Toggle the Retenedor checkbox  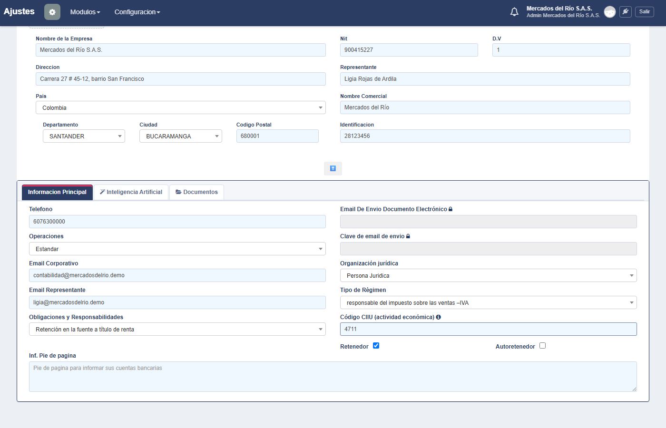pyautogui.click(x=376, y=346)
